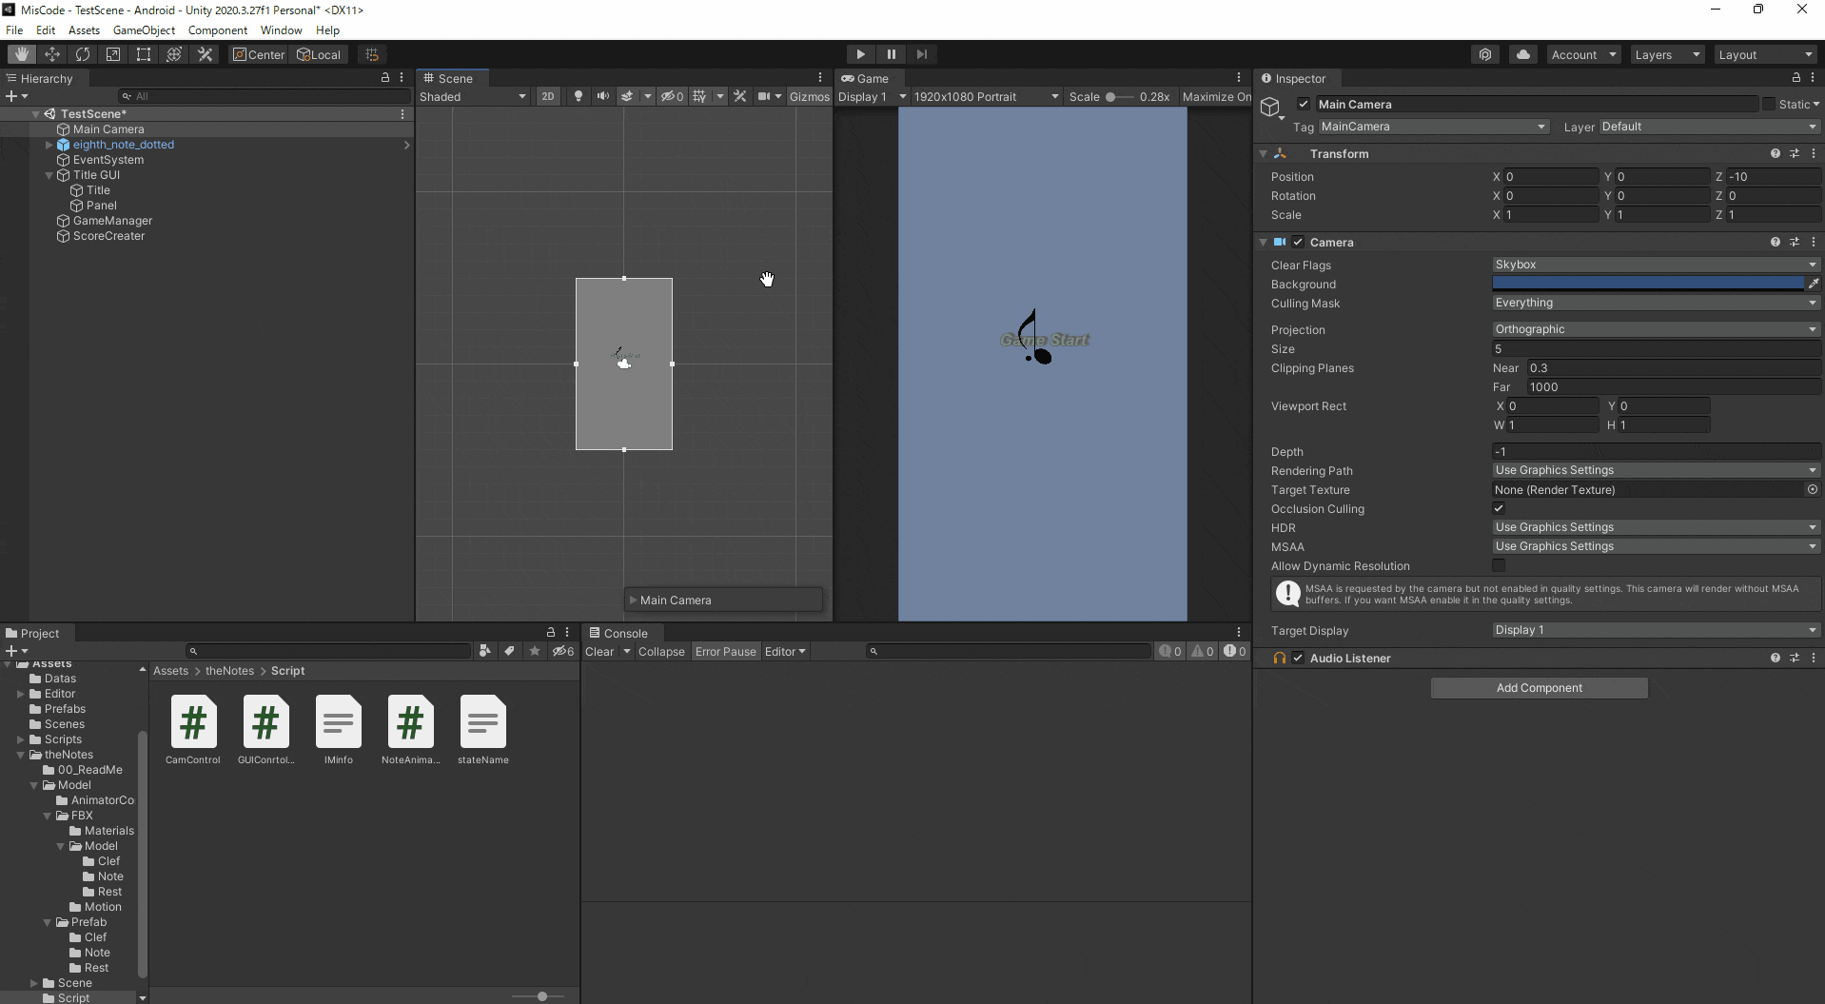
Task: Step forward one frame
Action: 922,54
